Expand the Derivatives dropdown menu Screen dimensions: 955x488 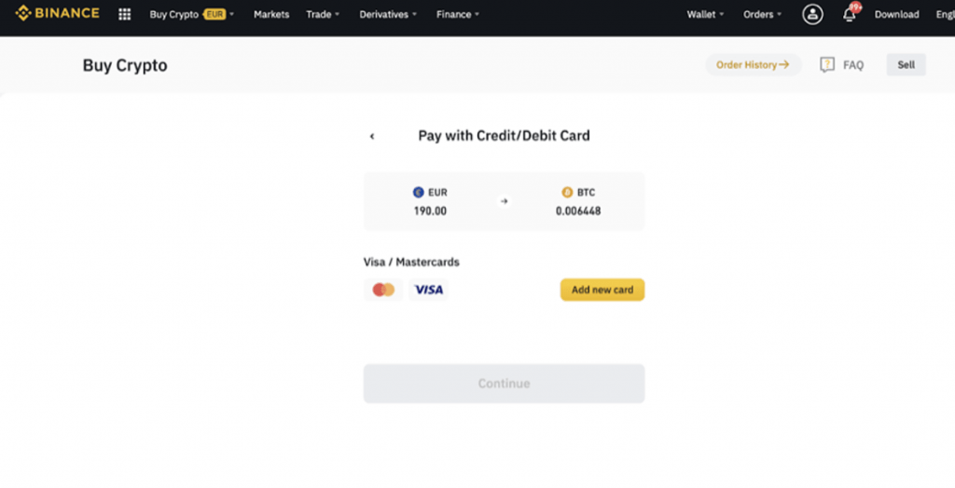coord(388,15)
